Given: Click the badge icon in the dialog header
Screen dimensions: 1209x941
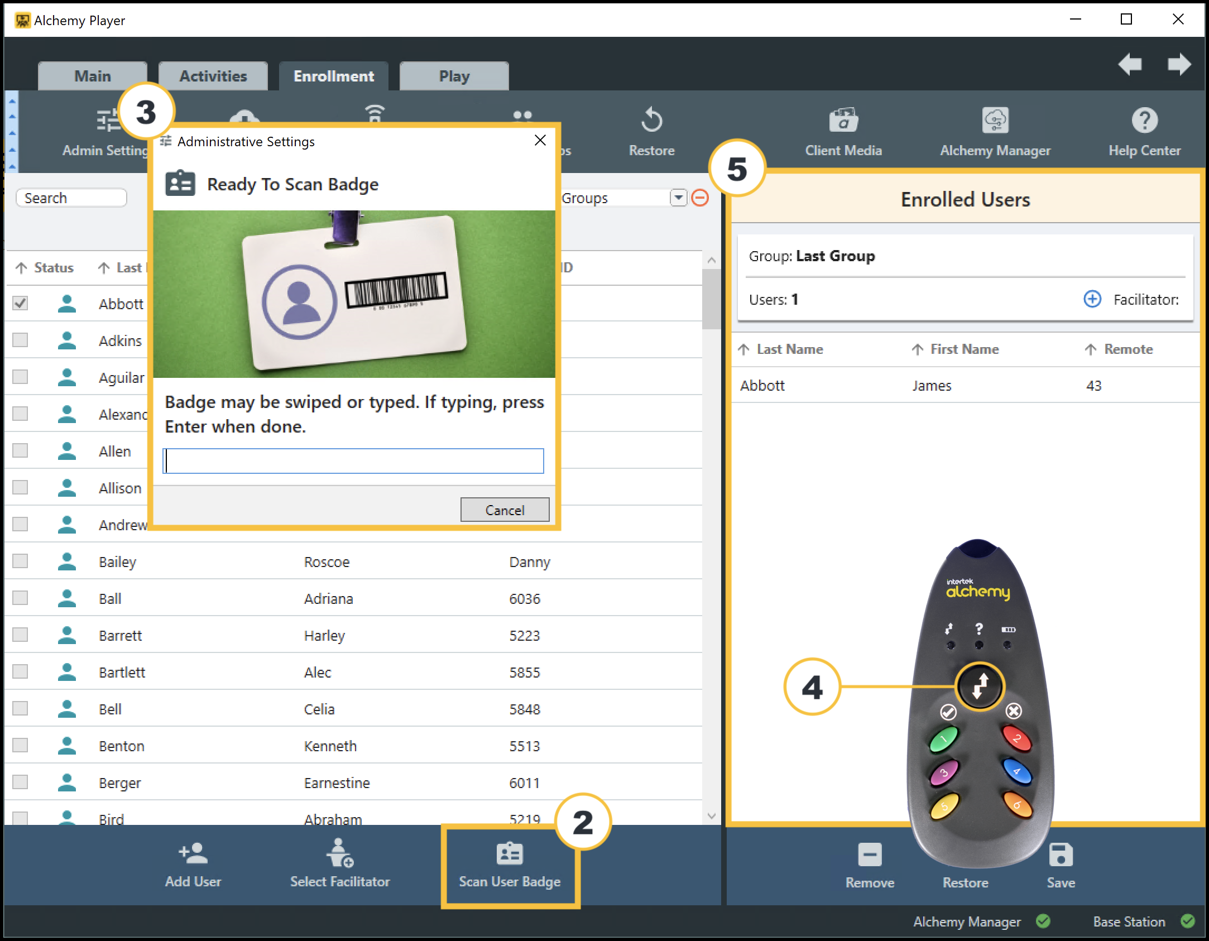Looking at the screenshot, I should (x=180, y=183).
